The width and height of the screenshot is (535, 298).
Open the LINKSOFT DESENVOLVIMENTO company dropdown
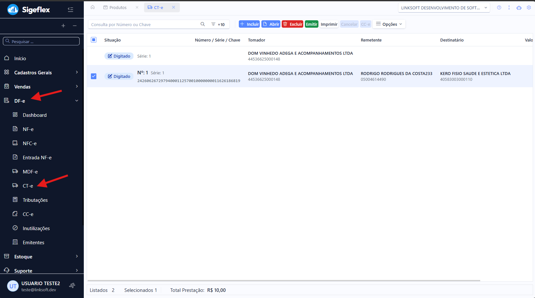coord(444,8)
